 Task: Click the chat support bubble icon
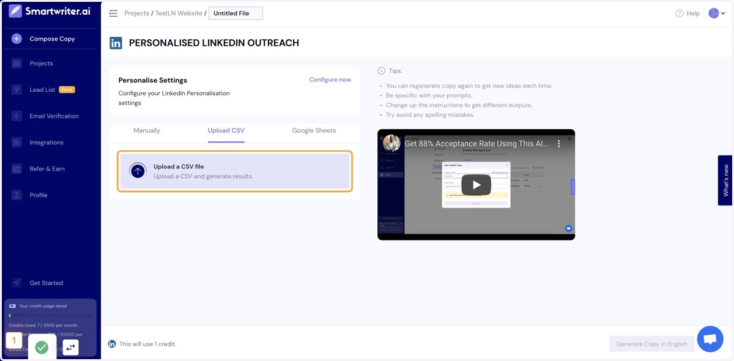(x=710, y=339)
